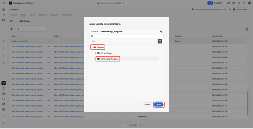Click the Create schema button
253x129 pixels.
pos(240,9)
